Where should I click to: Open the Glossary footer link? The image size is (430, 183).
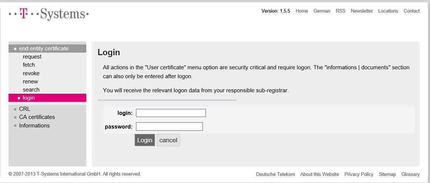tap(410, 174)
